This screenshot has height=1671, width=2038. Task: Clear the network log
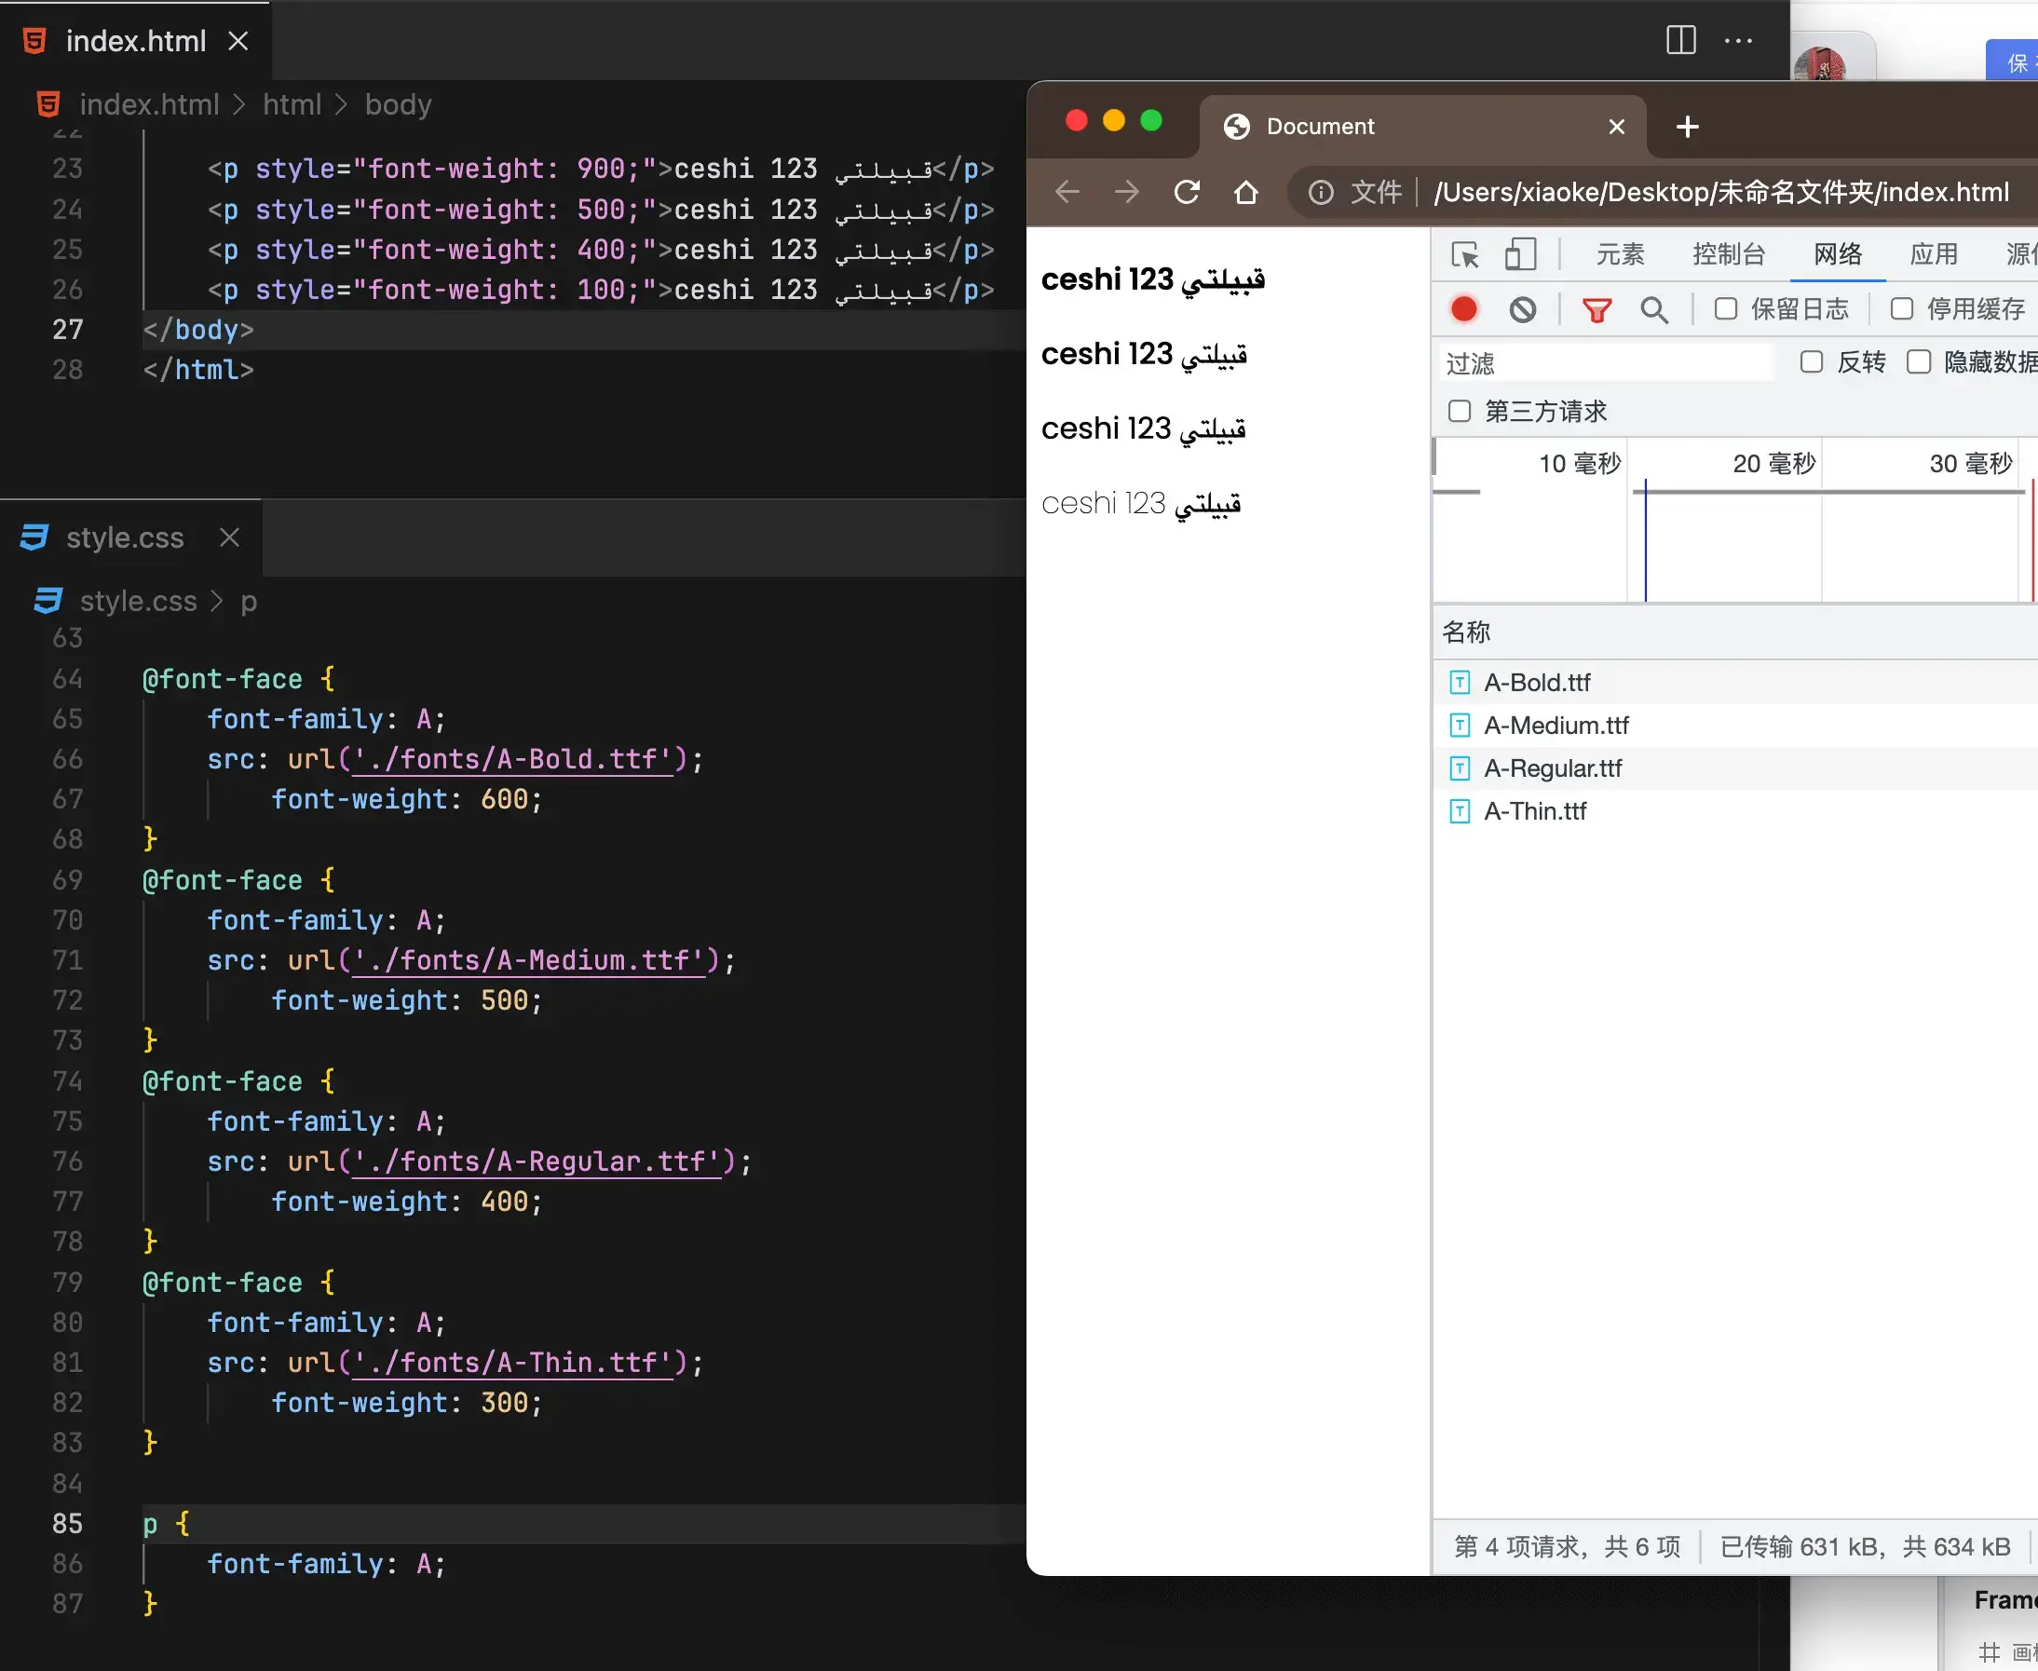[x=1522, y=309]
